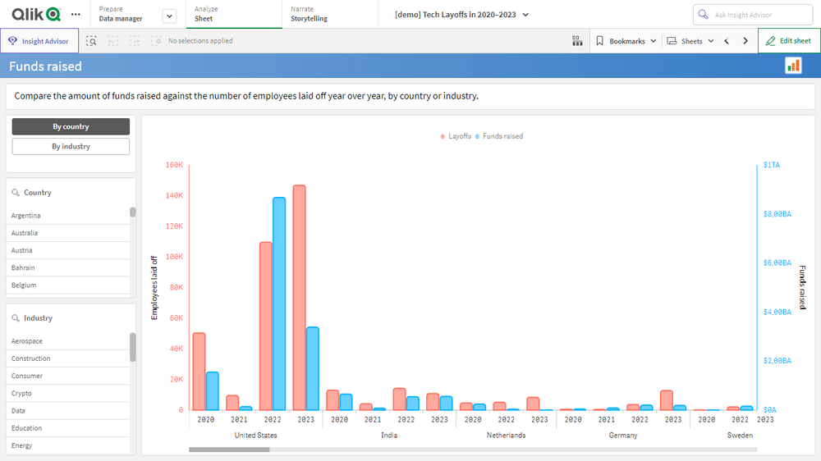Go to the previous sheet arrow

[727, 41]
